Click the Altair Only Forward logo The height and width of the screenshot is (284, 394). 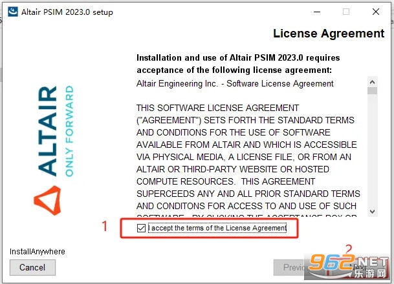(x=54, y=150)
